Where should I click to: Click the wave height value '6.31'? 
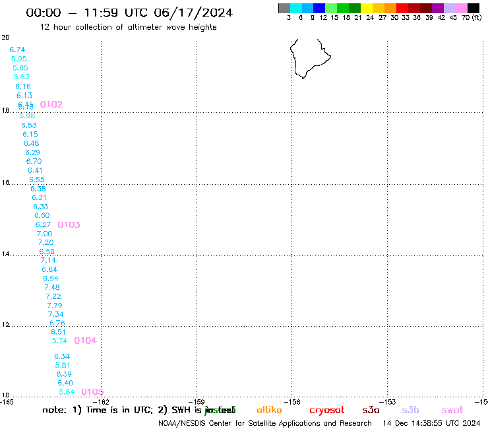[39, 197]
